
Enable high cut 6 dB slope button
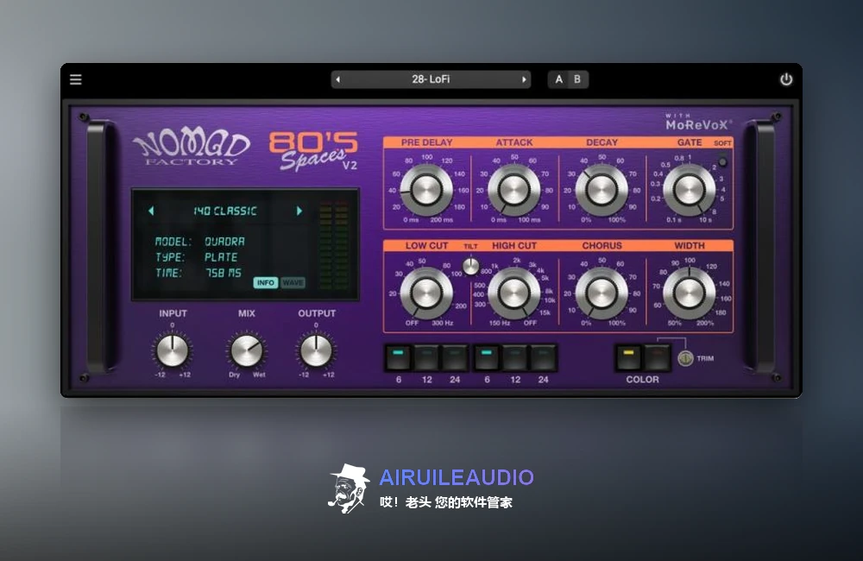[x=487, y=358]
